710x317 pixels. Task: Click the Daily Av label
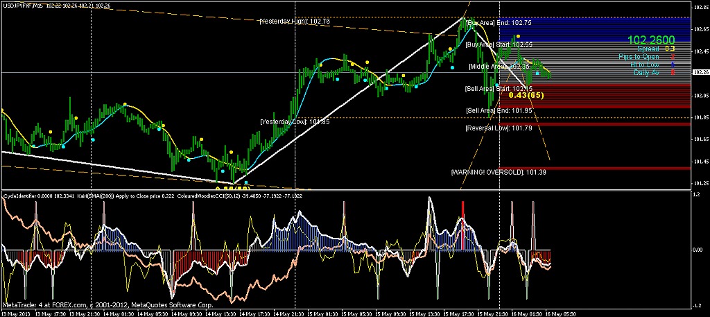tap(647, 72)
